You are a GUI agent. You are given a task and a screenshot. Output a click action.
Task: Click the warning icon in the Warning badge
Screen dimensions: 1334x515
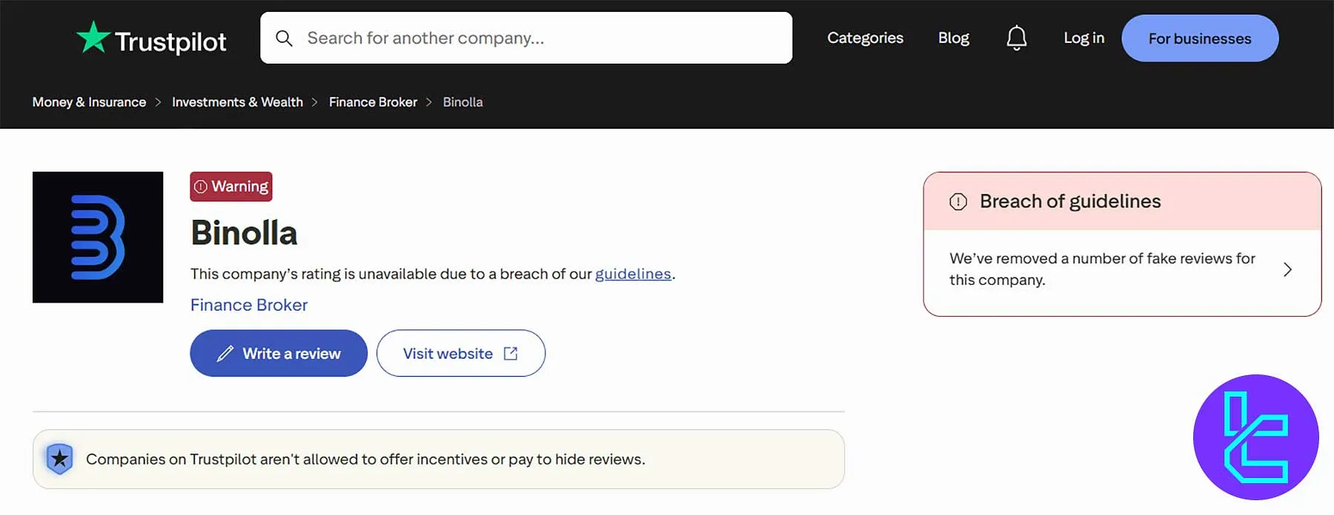point(202,186)
